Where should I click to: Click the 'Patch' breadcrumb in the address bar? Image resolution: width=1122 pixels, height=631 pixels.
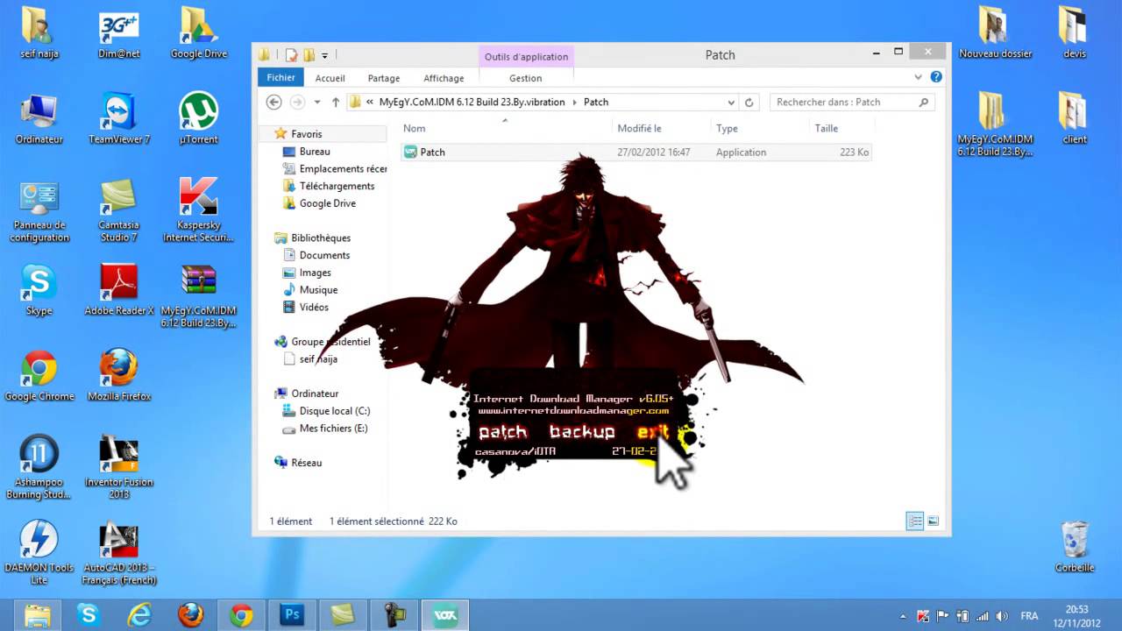pyautogui.click(x=596, y=103)
